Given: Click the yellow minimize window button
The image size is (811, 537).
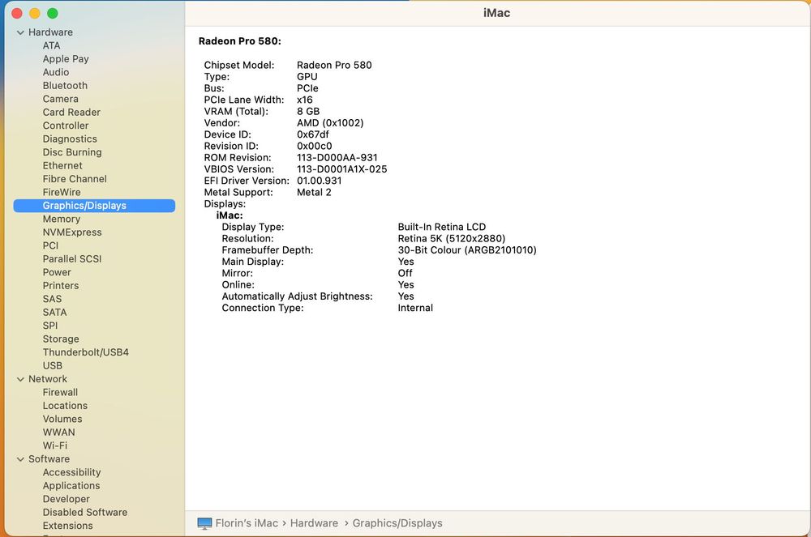Looking at the screenshot, I should (x=35, y=14).
